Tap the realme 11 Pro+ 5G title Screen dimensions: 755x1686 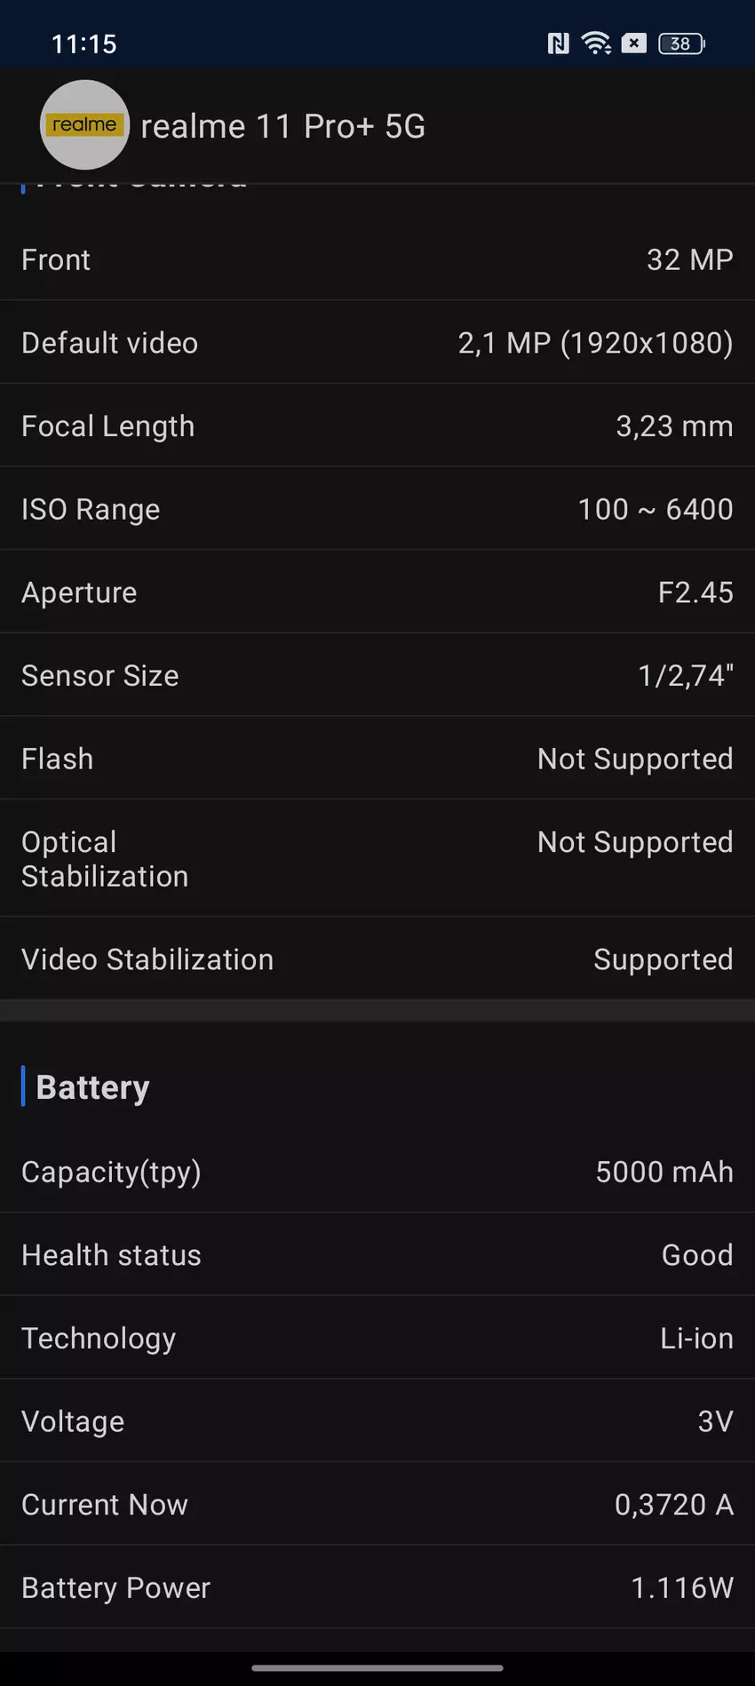[282, 126]
